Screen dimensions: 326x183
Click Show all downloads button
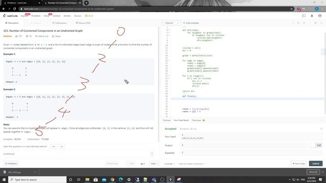pyautogui.click(x=313, y=172)
